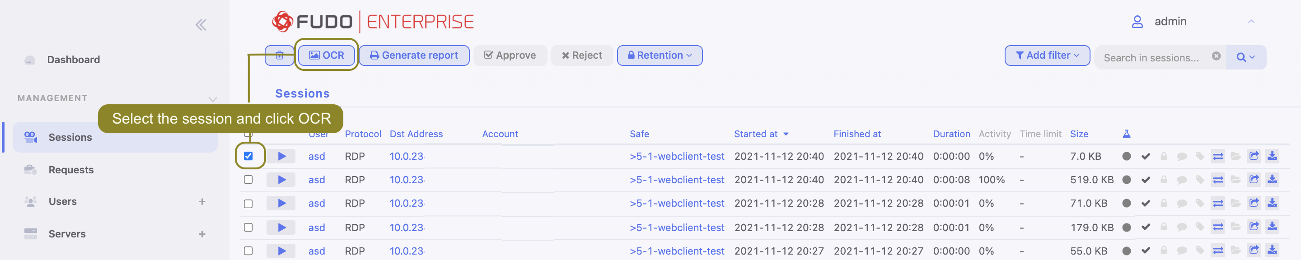This screenshot has height=260, width=1301.
Task: Open the >5-1-webclient-test safe link
Action: tap(677, 156)
